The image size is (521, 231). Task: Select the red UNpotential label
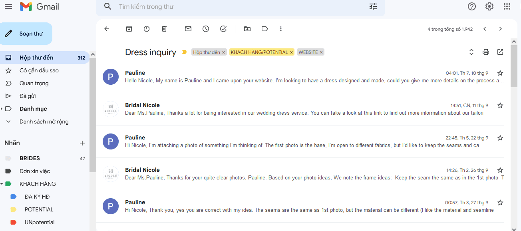click(40, 222)
